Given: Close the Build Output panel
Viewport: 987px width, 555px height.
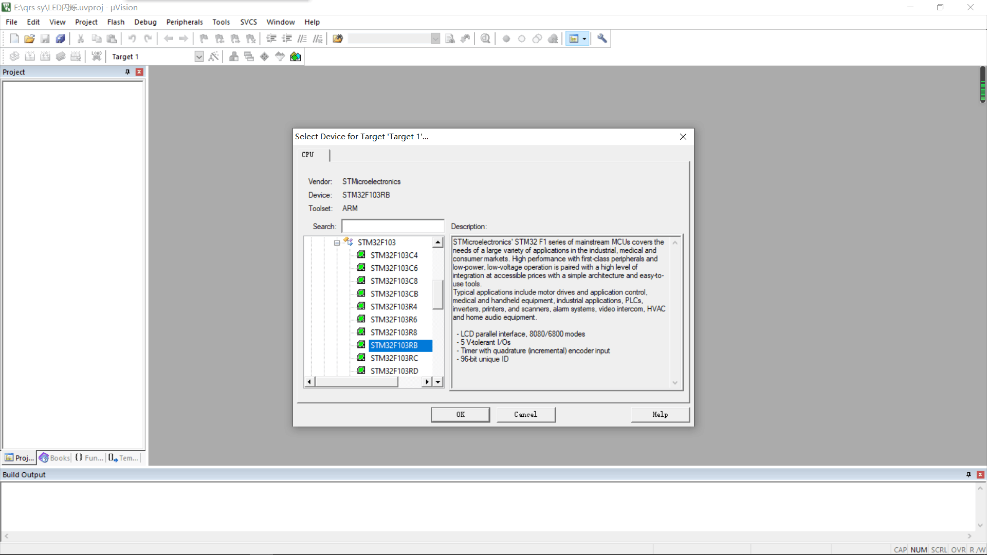Looking at the screenshot, I should tap(980, 475).
